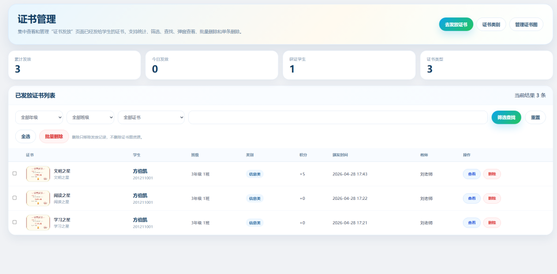
Task: Tick the checkbox for 学习之星 row
Action: point(15,222)
